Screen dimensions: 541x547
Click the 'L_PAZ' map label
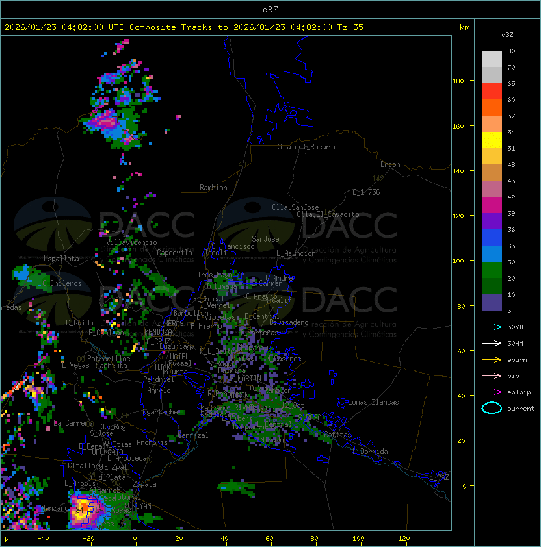point(439,477)
